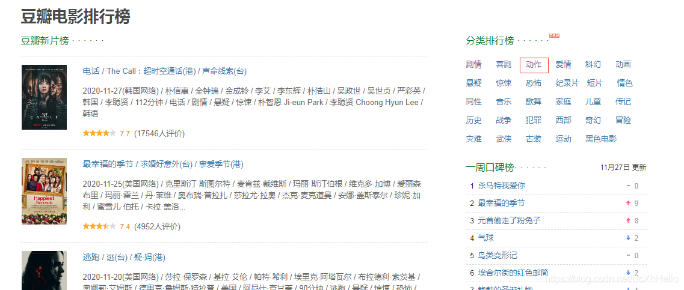Select the 剧情 category
The image size is (684, 290).
pos(473,64)
